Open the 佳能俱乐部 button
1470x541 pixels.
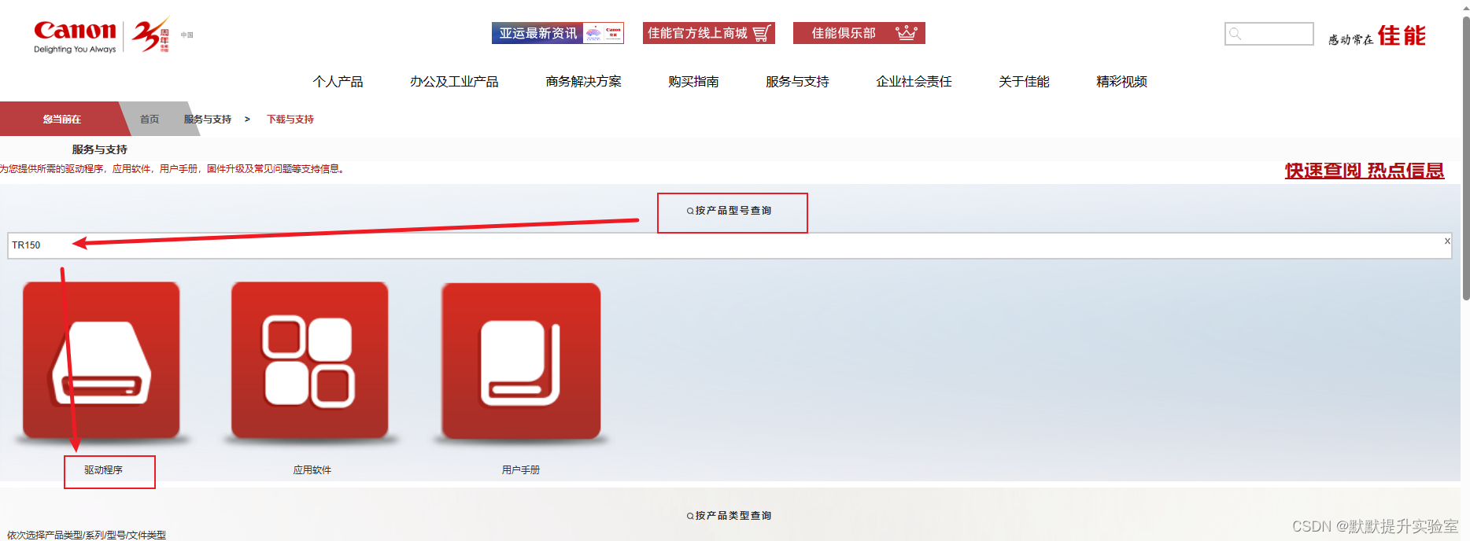pos(859,33)
